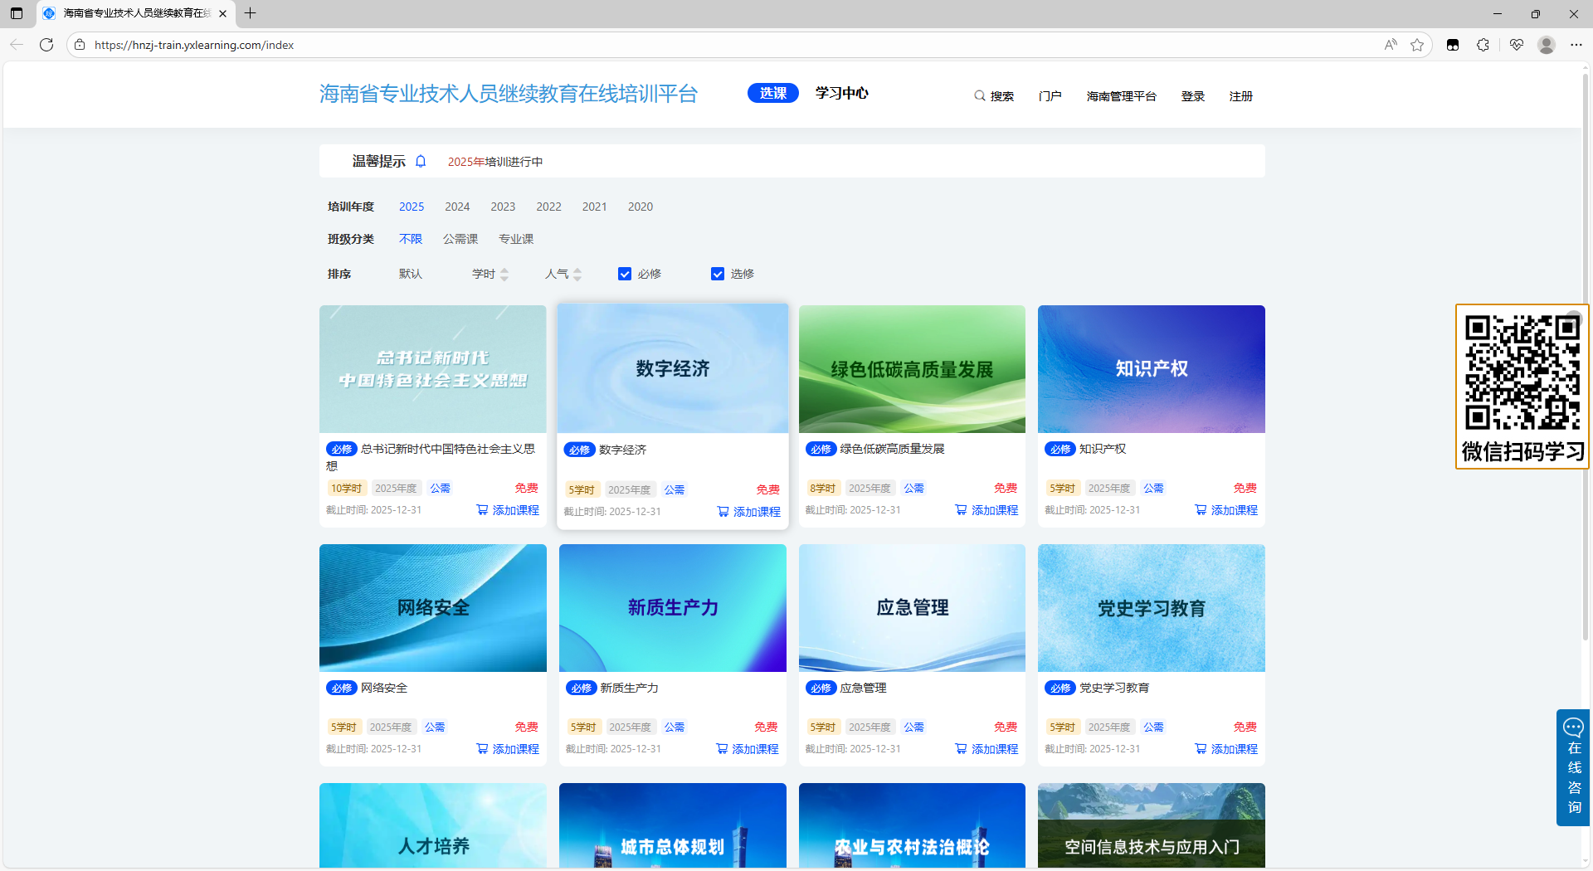Add page to favorites star icon
Viewport: 1593px width, 871px height.
click(x=1417, y=45)
